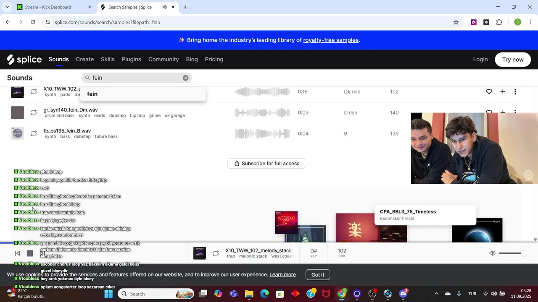Open the Chrome three-dot menu
This screenshot has height=302, width=538.
[x=530, y=22]
